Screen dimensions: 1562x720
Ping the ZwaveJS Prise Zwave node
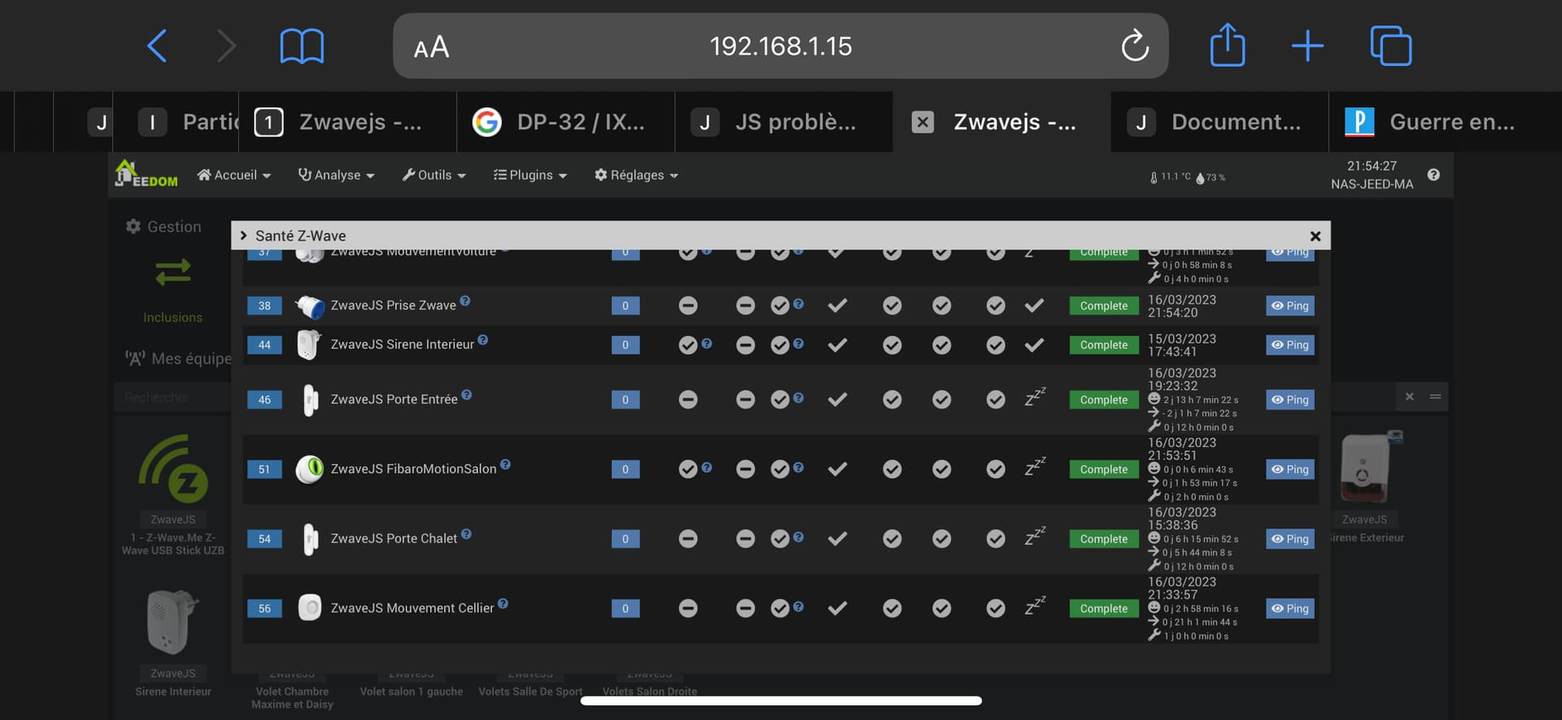pyautogui.click(x=1289, y=306)
